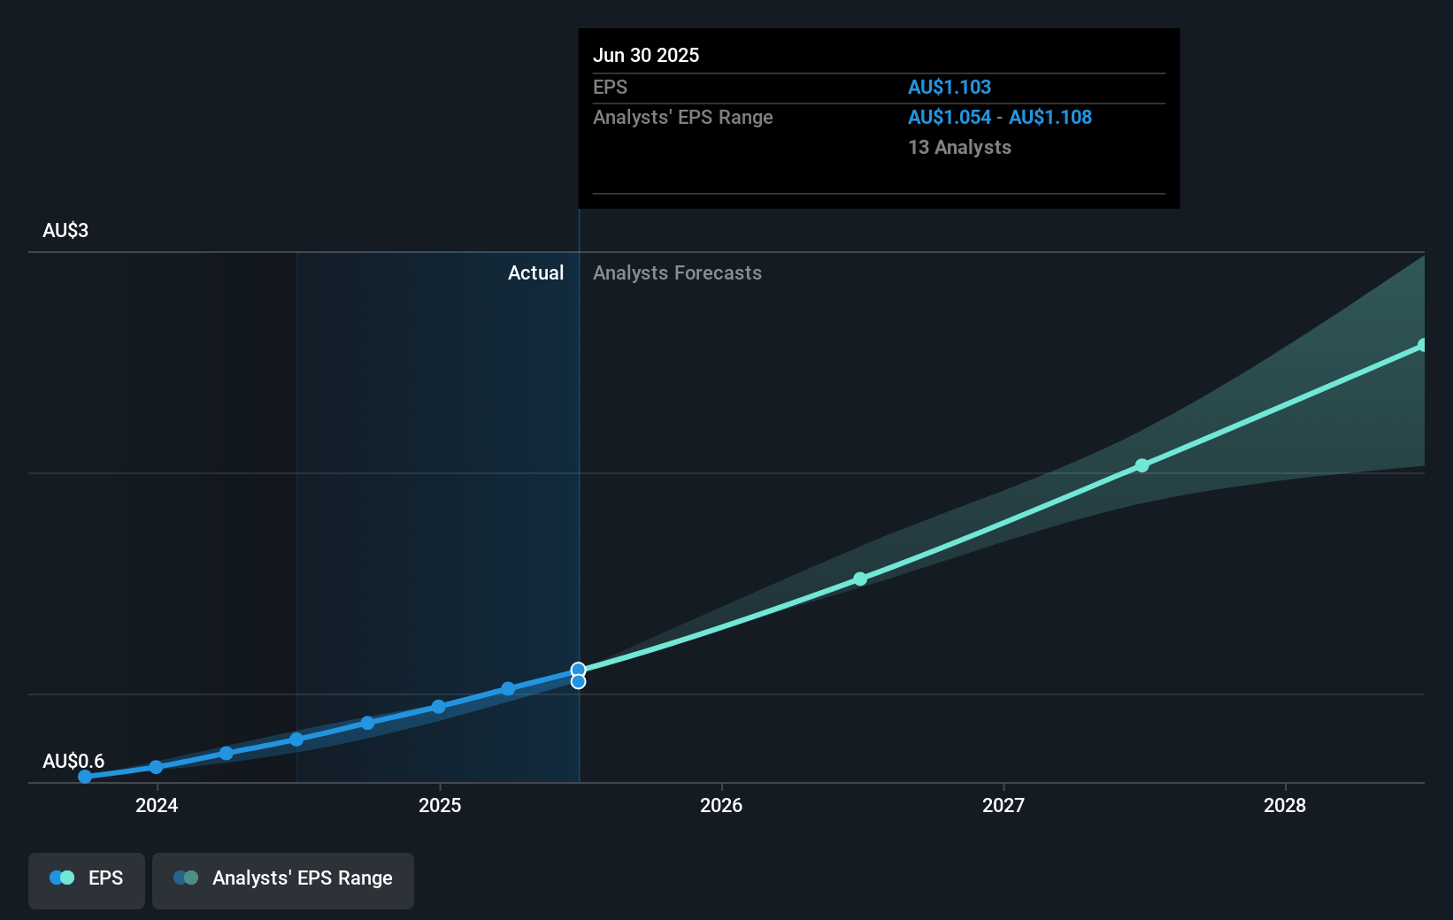
Task: Select the lower EPS range marker at Jun 2025
Action: (578, 681)
